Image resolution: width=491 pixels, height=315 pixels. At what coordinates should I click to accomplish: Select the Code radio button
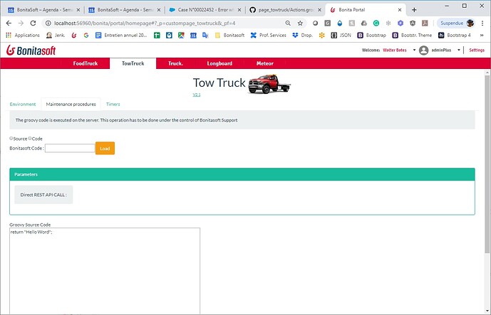point(30,138)
